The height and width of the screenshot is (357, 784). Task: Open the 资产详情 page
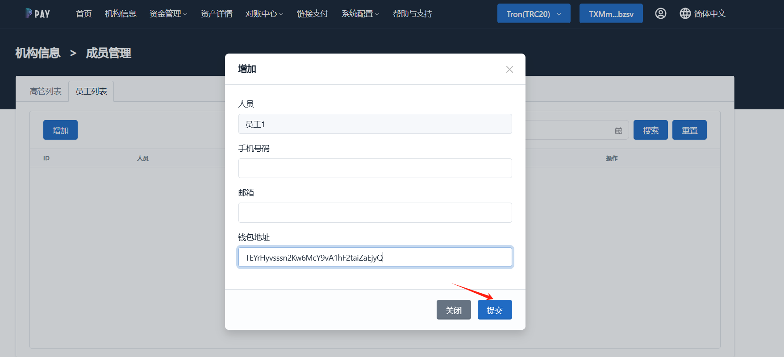[x=217, y=14]
